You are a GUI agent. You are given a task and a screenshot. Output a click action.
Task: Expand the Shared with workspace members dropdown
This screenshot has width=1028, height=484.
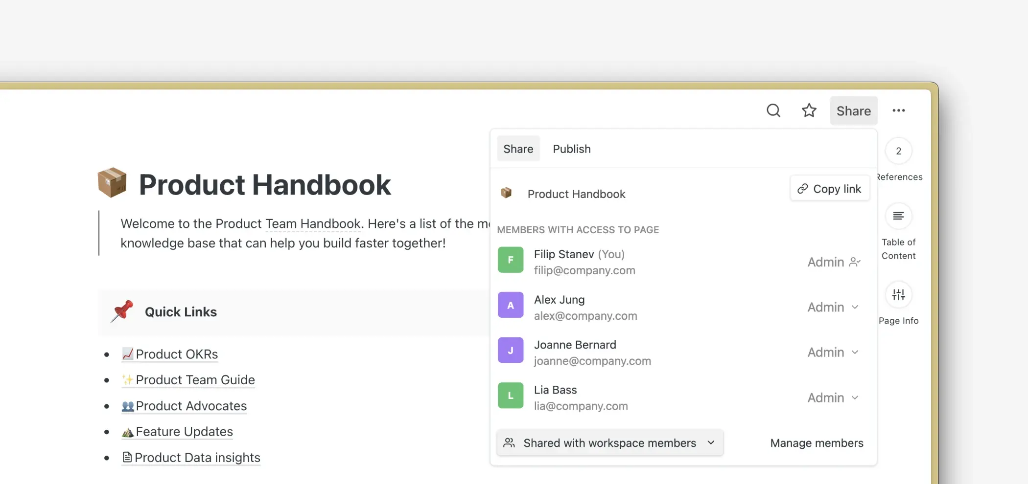tap(711, 443)
